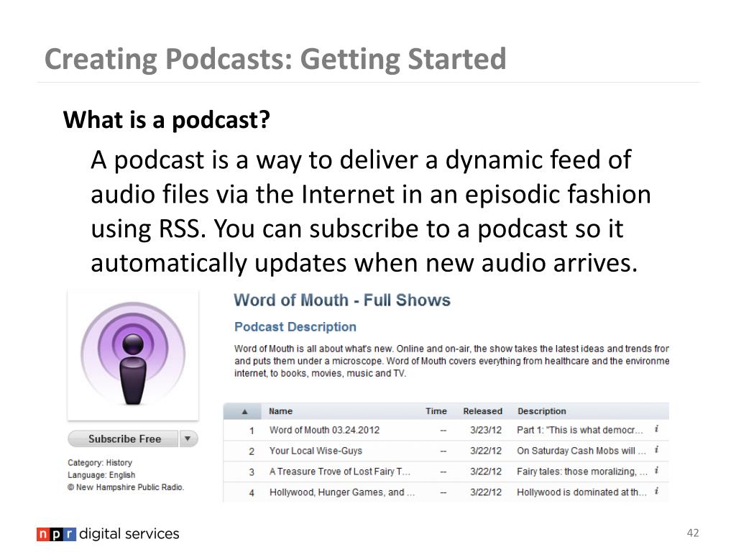Image resolution: width=736 pixels, height=552 pixels.
Task: Click the Description column header
Action: tap(541, 411)
